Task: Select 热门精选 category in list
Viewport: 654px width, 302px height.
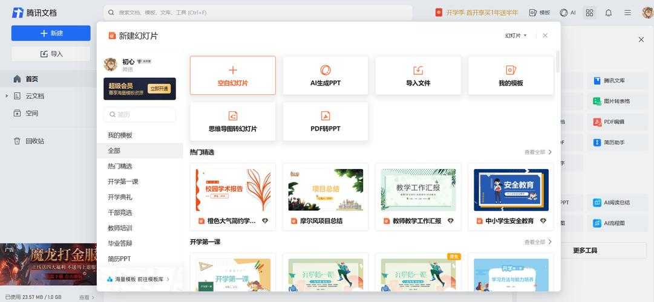Action: coord(120,166)
